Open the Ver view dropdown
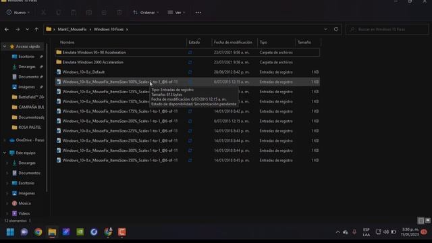 [x=176, y=13]
